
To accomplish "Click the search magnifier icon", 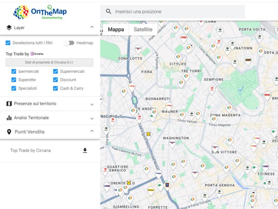I will point(108,11).
